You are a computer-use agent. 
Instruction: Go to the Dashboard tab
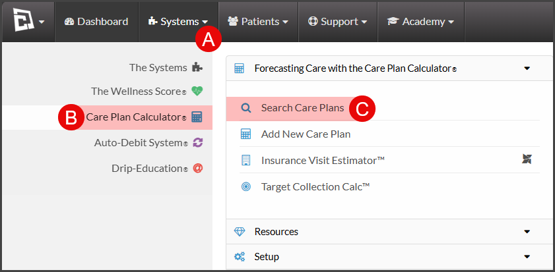click(96, 22)
